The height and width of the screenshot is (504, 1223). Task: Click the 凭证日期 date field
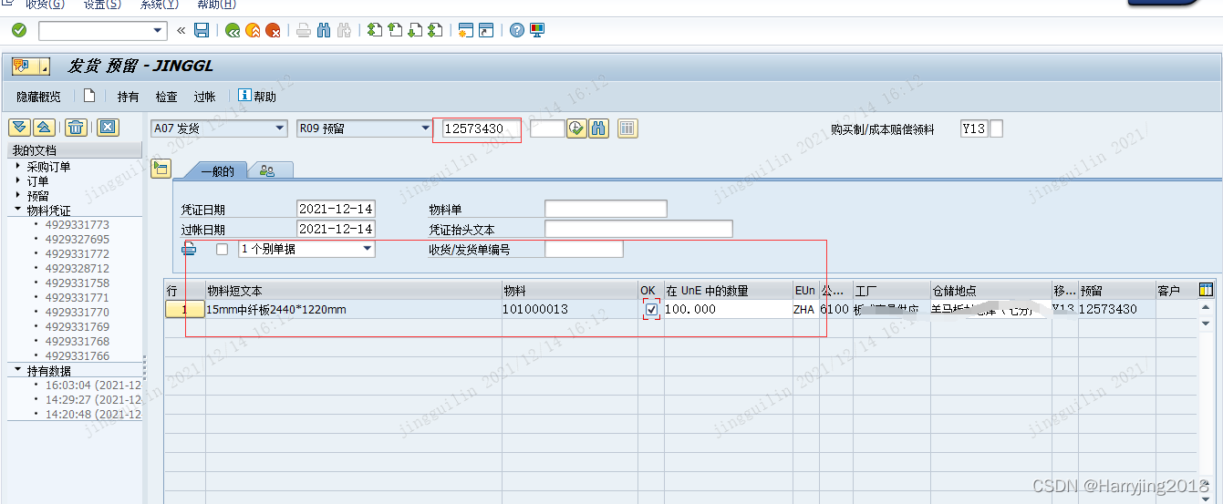[x=336, y=210]
